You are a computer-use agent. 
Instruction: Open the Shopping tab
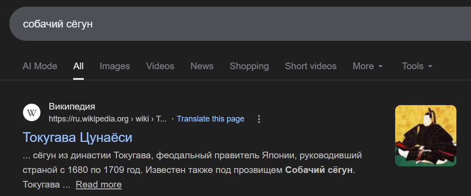pos(249,66)
